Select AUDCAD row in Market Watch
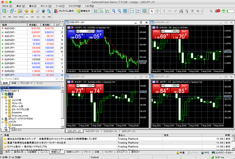 32,28
